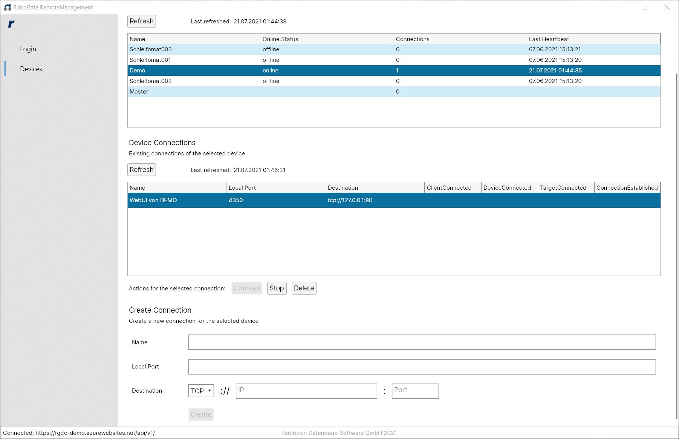Screen dimensions: 679x439
Task: Focus the Local Port text field
Action: 422,367
